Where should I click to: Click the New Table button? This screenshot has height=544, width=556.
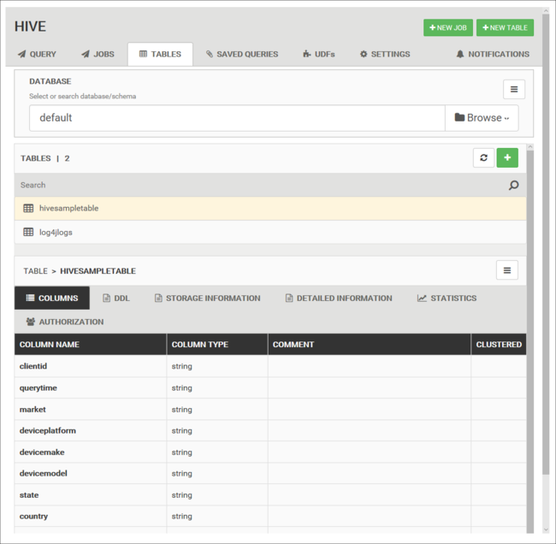[x=505, y=27]
